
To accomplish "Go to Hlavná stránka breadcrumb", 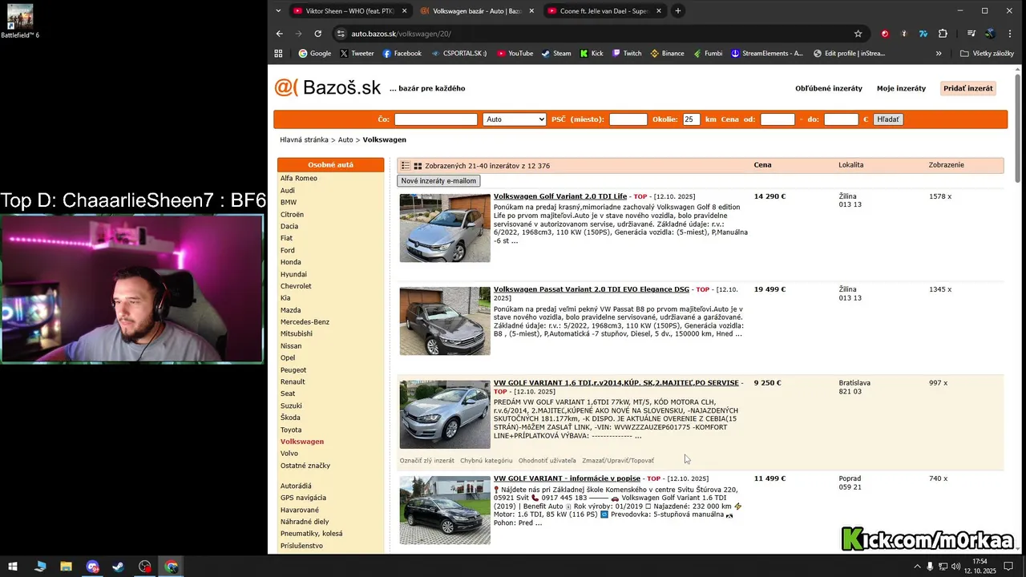I will pos(304,139).
